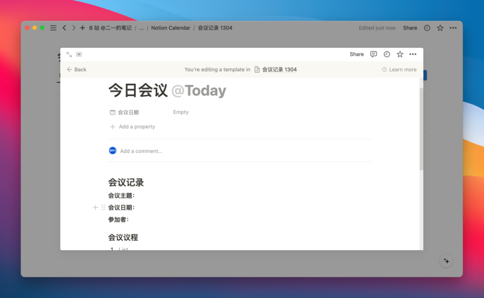This screenshot has width=484, height=298.
Task: Click the 会议日期 property name
Action: 128,112
